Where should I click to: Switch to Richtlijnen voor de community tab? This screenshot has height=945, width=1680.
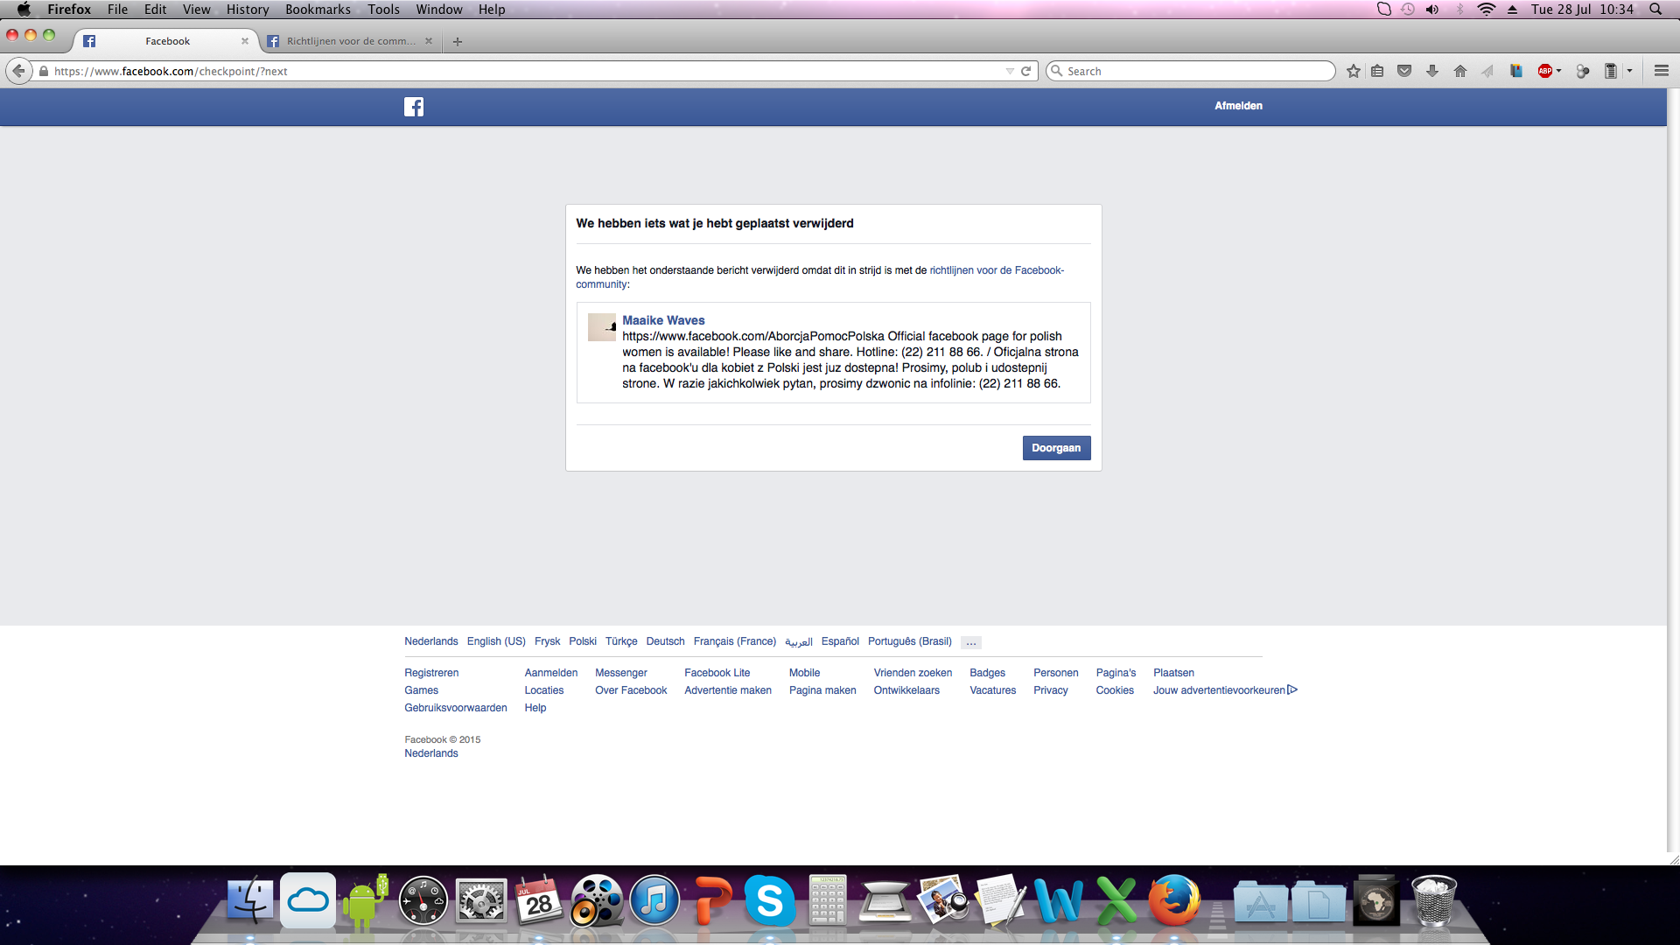pos(350,41)
